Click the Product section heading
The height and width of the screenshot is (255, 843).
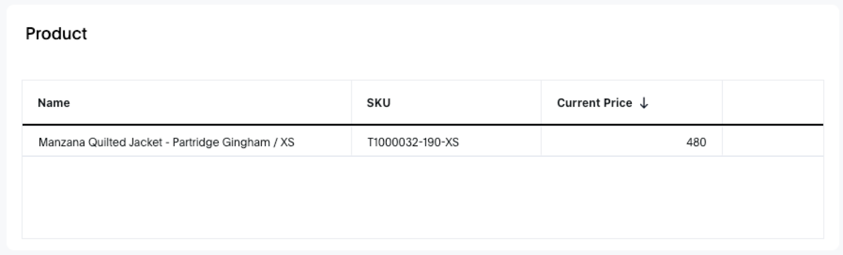(x=56, y=34)
